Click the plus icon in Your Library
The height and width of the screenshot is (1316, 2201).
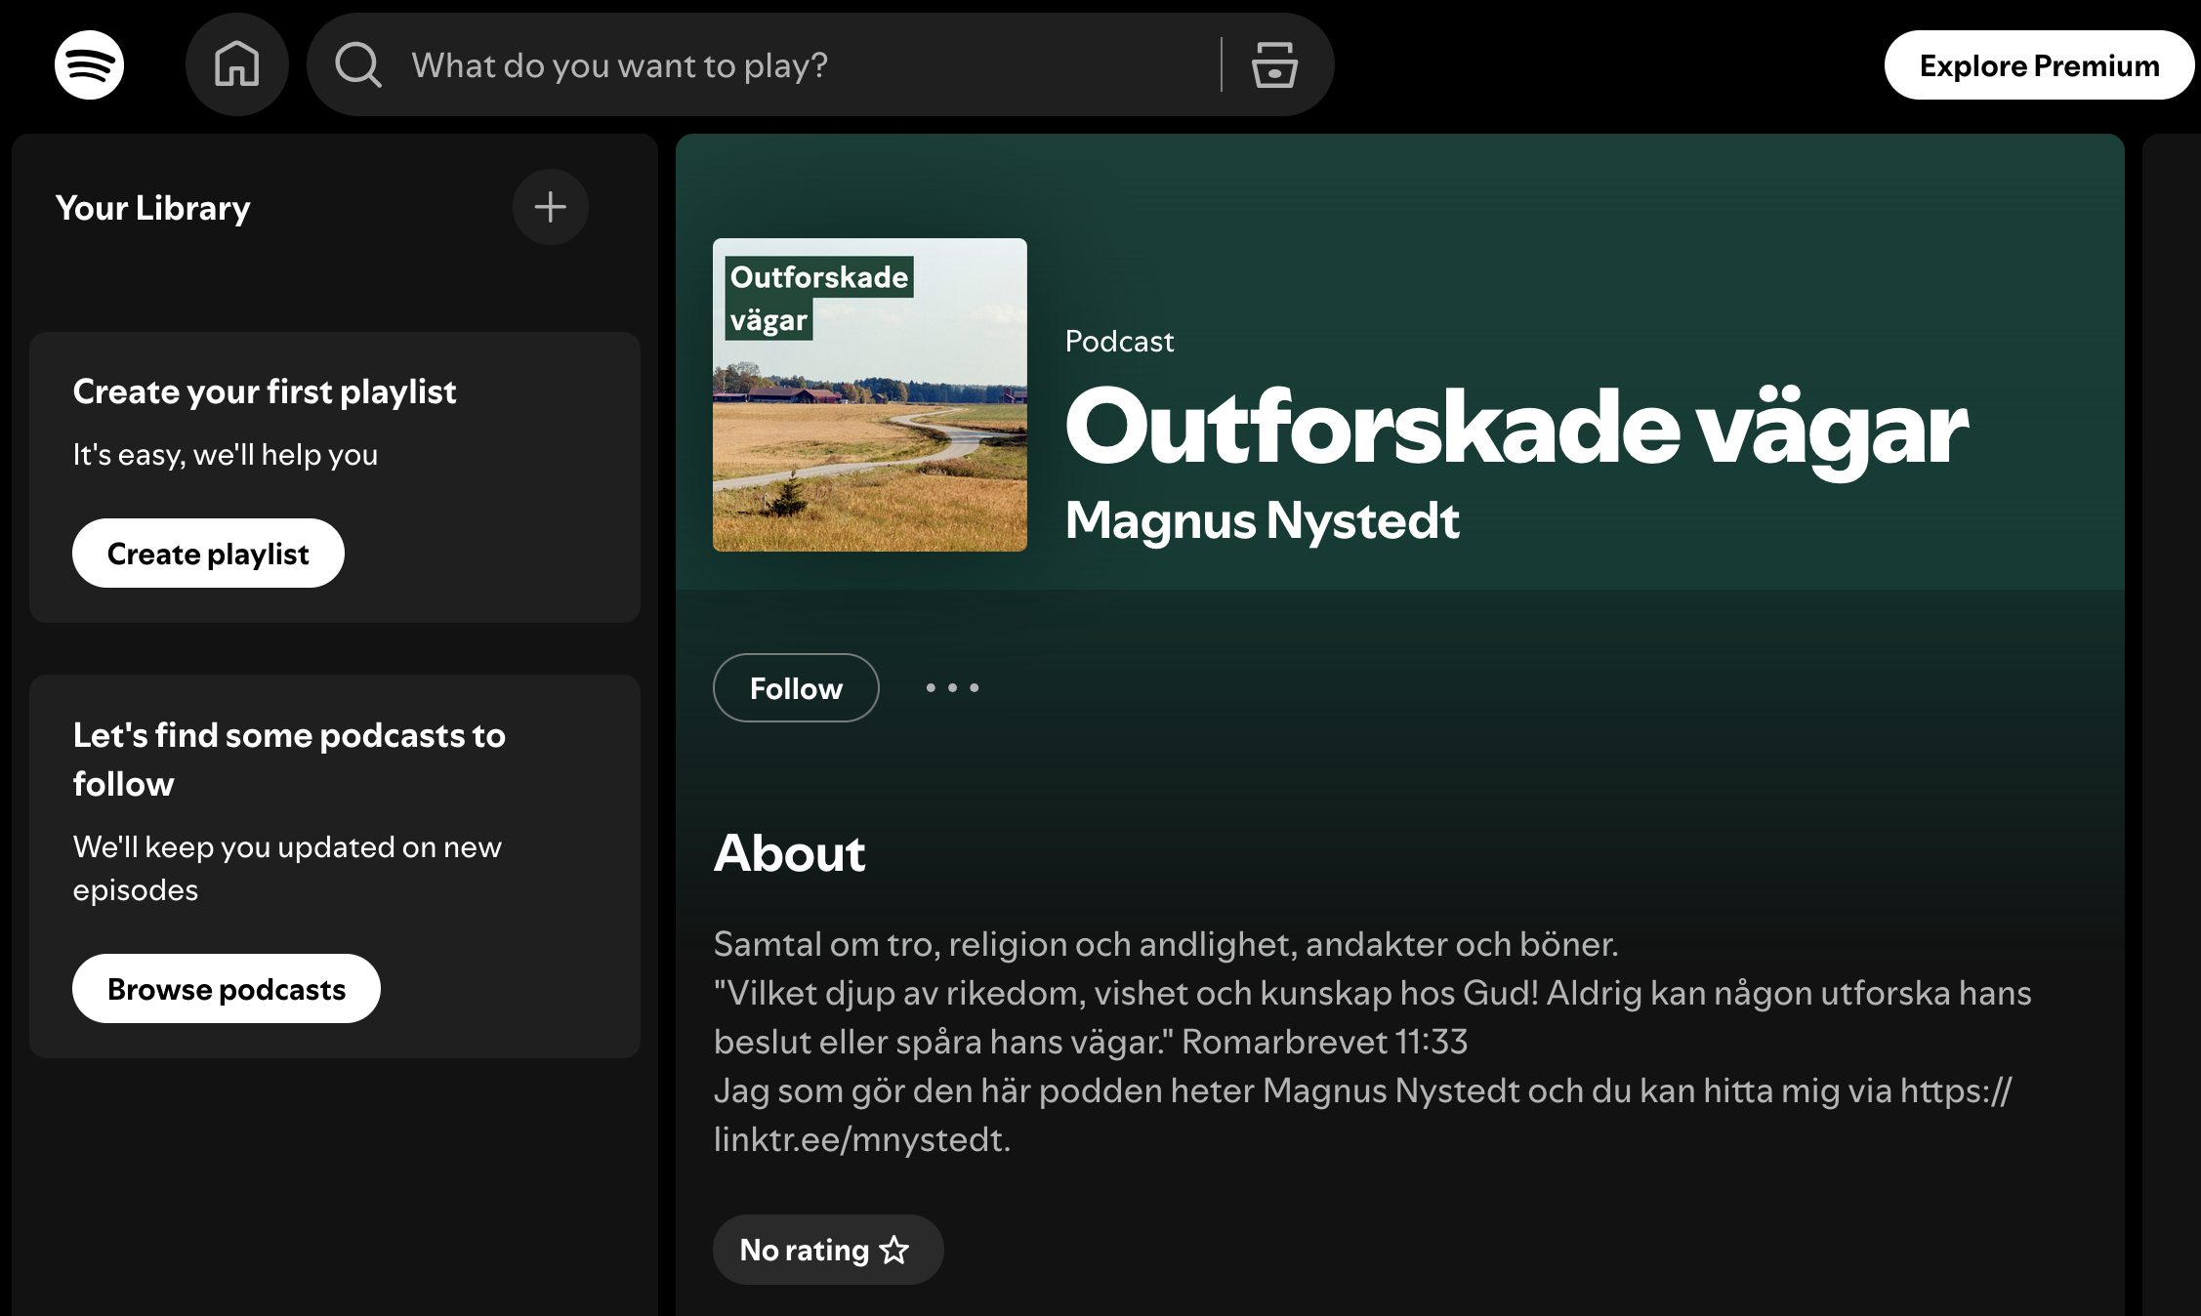(551, 207)
